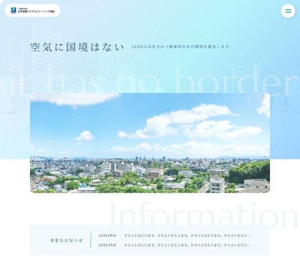
Task: Click the 重要なお知らせ label
Action: [67, 241]
